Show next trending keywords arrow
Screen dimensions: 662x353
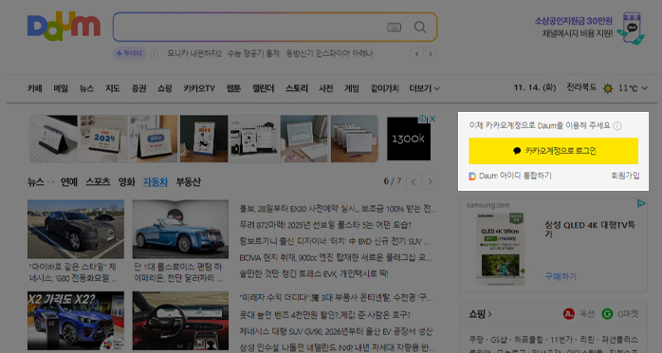(431, 54)
